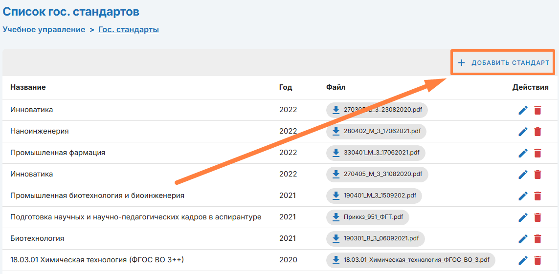Go to Учебное управление breadcrumb

[x=44, y=29]
